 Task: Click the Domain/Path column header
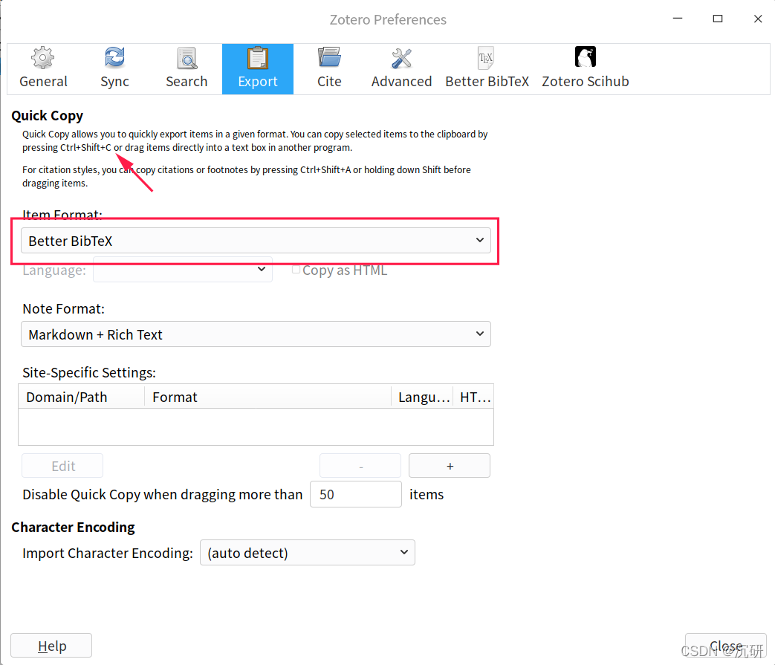81,397
